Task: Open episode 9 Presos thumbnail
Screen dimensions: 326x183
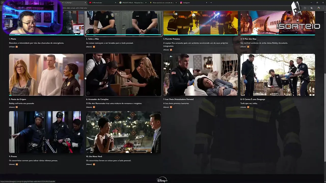Action: click(46, 132)
